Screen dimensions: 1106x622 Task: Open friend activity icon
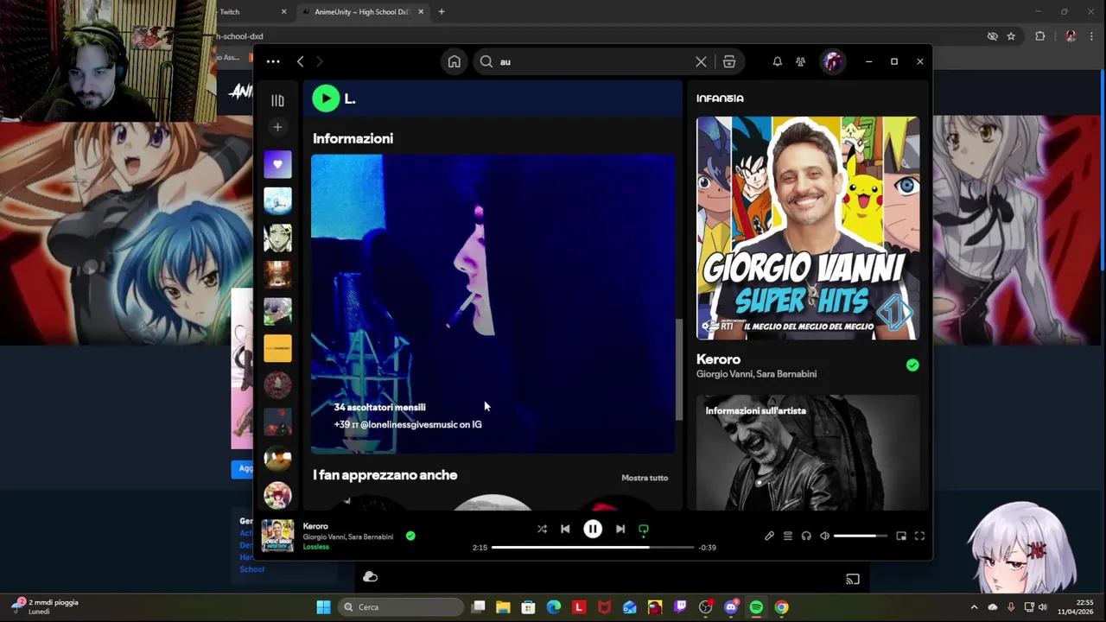tap(800, 61)
